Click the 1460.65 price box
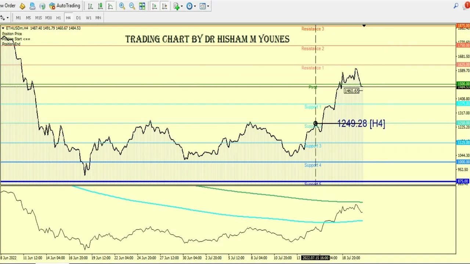 tap(352, 91)
